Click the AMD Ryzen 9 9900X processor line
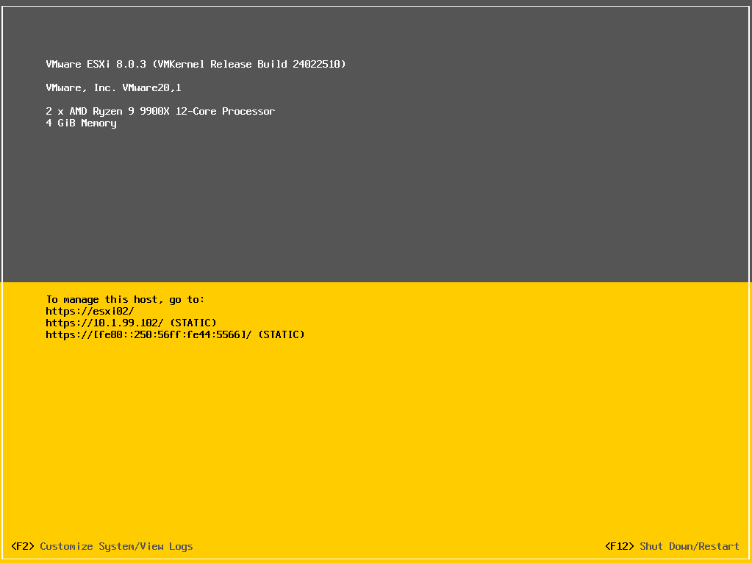This screenshot has width=752, height=563. (160, 111)
